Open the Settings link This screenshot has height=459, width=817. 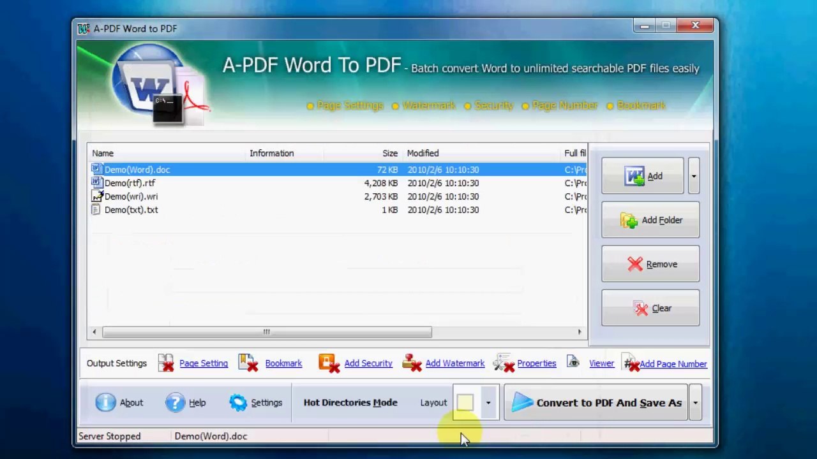266,403
